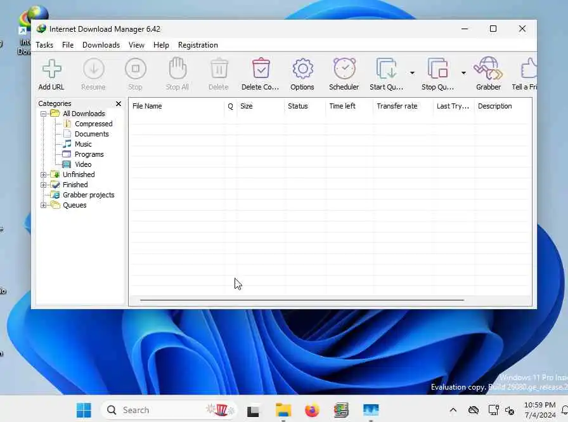
Task: Show hidden system tray icons
Action: pyautogui.click(x=453, y=411)
